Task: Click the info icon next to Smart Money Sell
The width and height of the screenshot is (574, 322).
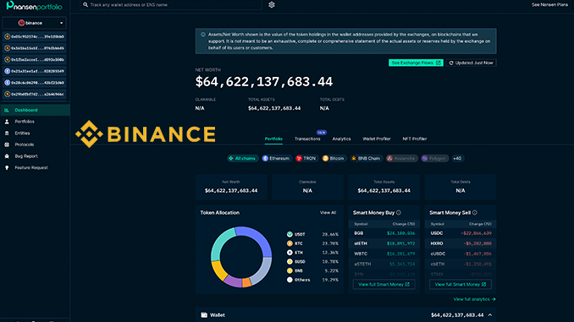Action: click(475, 213)
